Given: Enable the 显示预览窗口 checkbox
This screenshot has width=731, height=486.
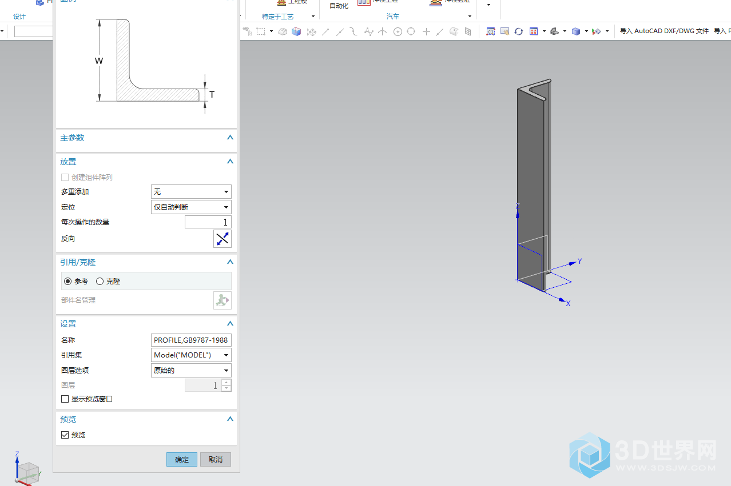Looking at the screenshot, I should tap(65, 399).
